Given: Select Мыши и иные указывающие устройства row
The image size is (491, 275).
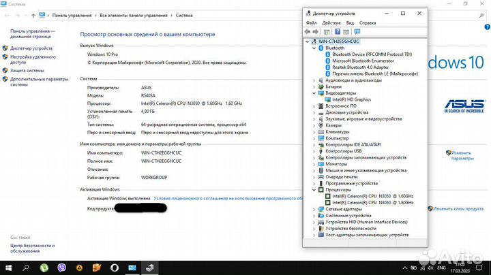Looking at the screenshot, I should [366, 171].
